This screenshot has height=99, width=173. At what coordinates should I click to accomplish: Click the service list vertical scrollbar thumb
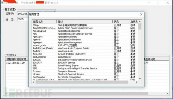[x=140, y=26]
